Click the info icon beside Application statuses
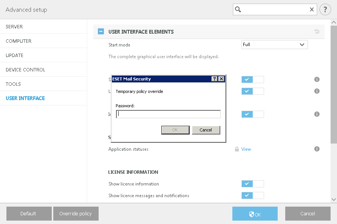Image resolution: width=337 pixels, height=224 pixels. (x=317, y=149)
